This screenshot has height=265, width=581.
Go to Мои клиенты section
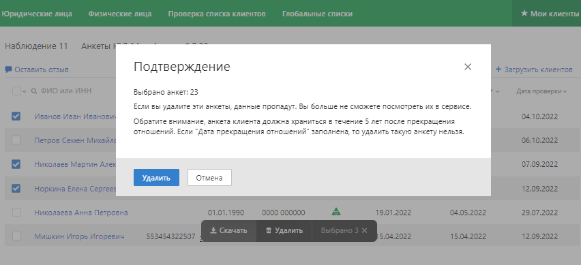546,14
